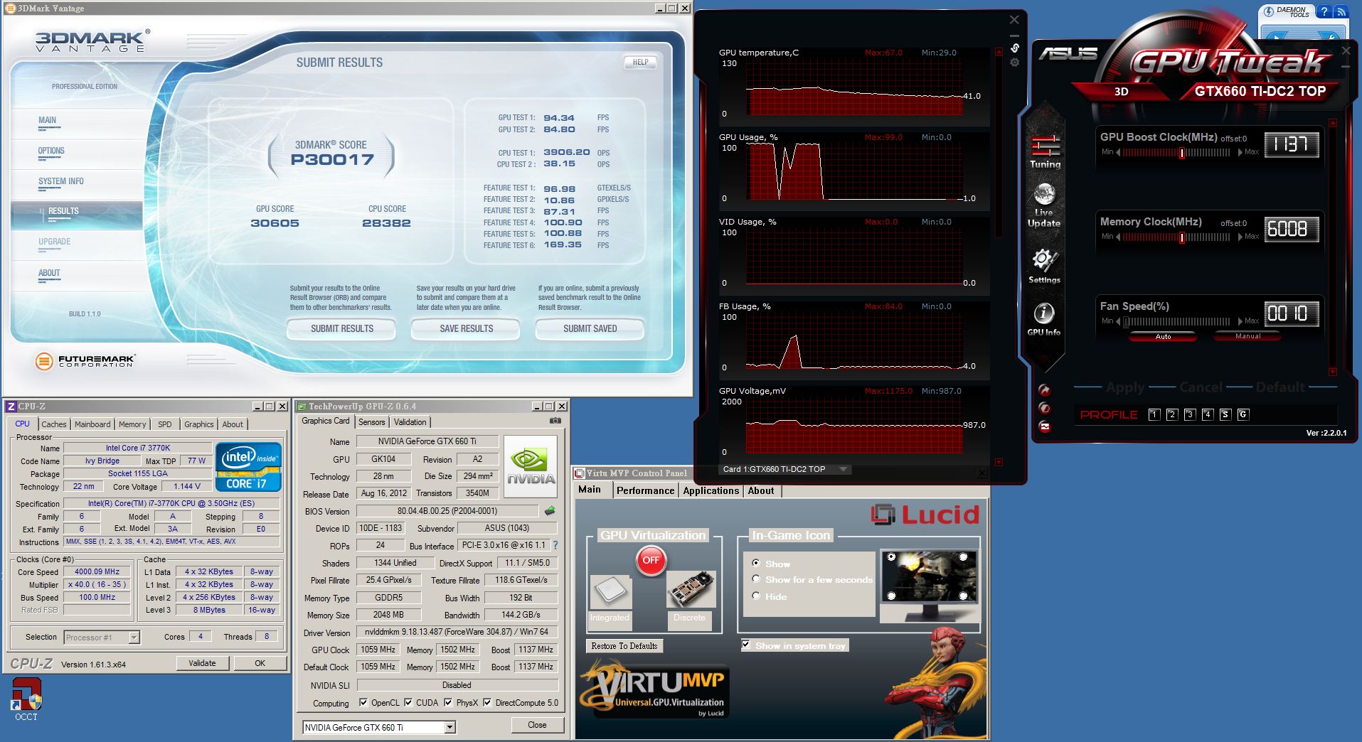Click the HELP button in 3DMark Vantage

coord(640,62)
